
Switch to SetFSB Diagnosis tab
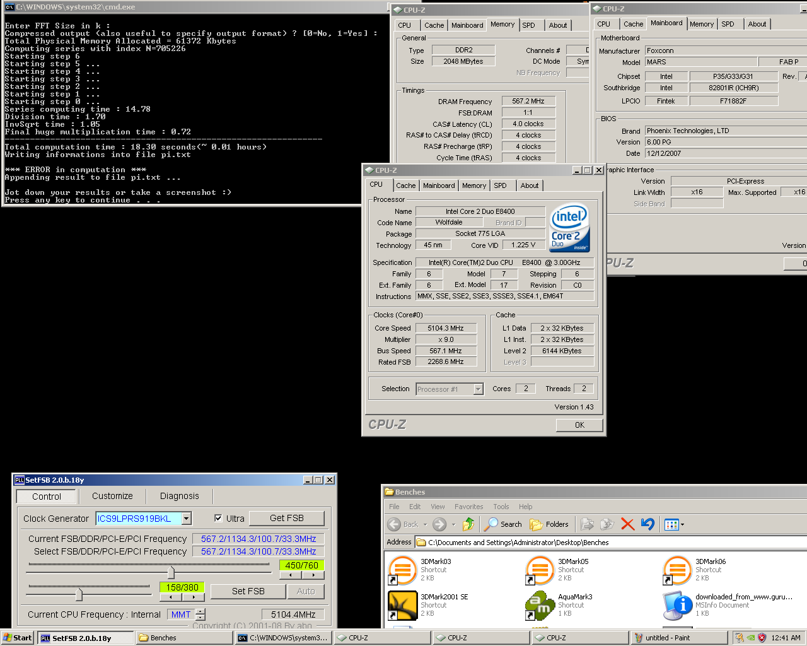(179, 496)
